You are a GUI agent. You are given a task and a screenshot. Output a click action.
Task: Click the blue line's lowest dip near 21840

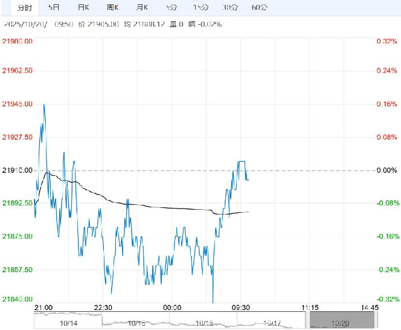tap(213, 301)
